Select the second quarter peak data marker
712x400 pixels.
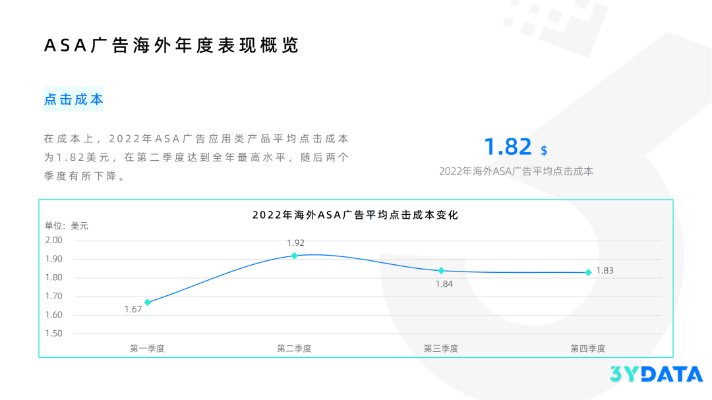point(295,256)
